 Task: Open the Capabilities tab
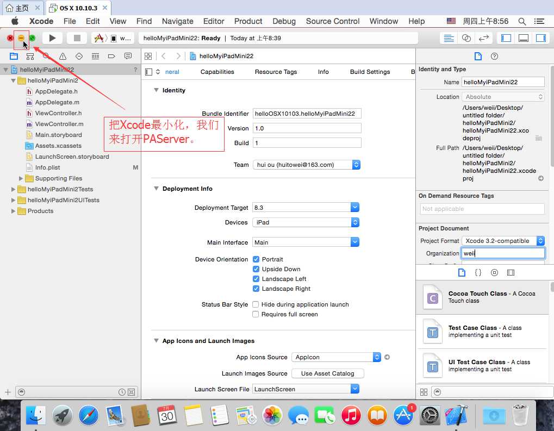tap(217, 72)
